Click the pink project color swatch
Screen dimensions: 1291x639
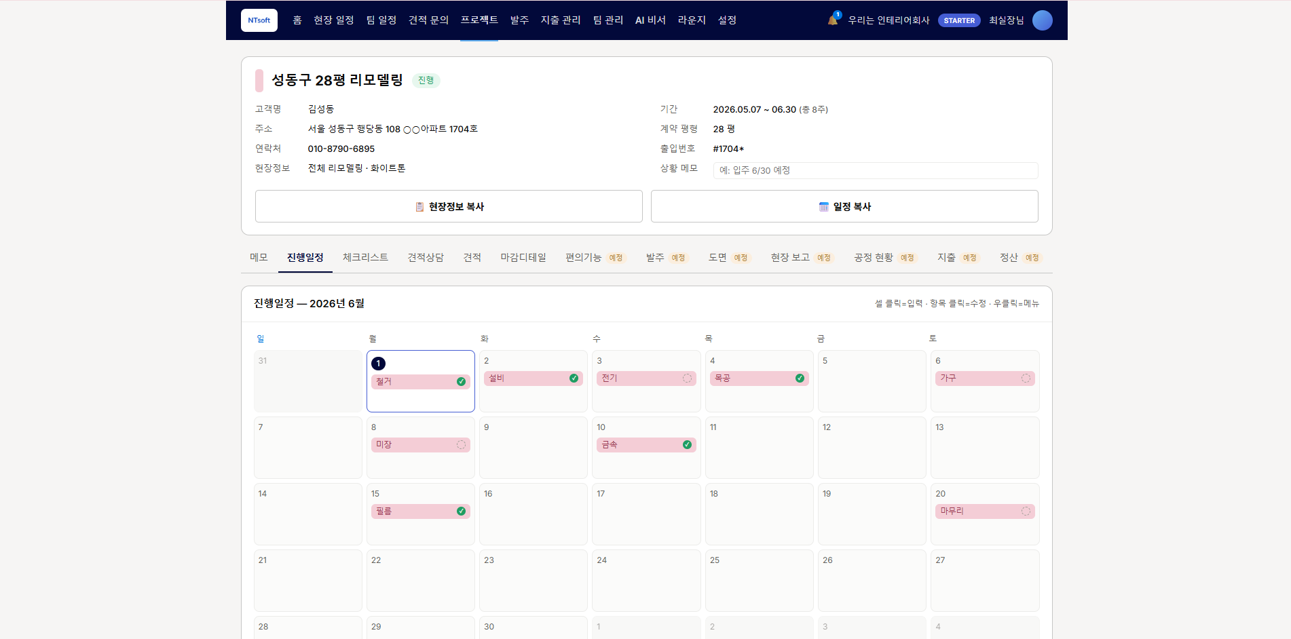tap(259, 81)
